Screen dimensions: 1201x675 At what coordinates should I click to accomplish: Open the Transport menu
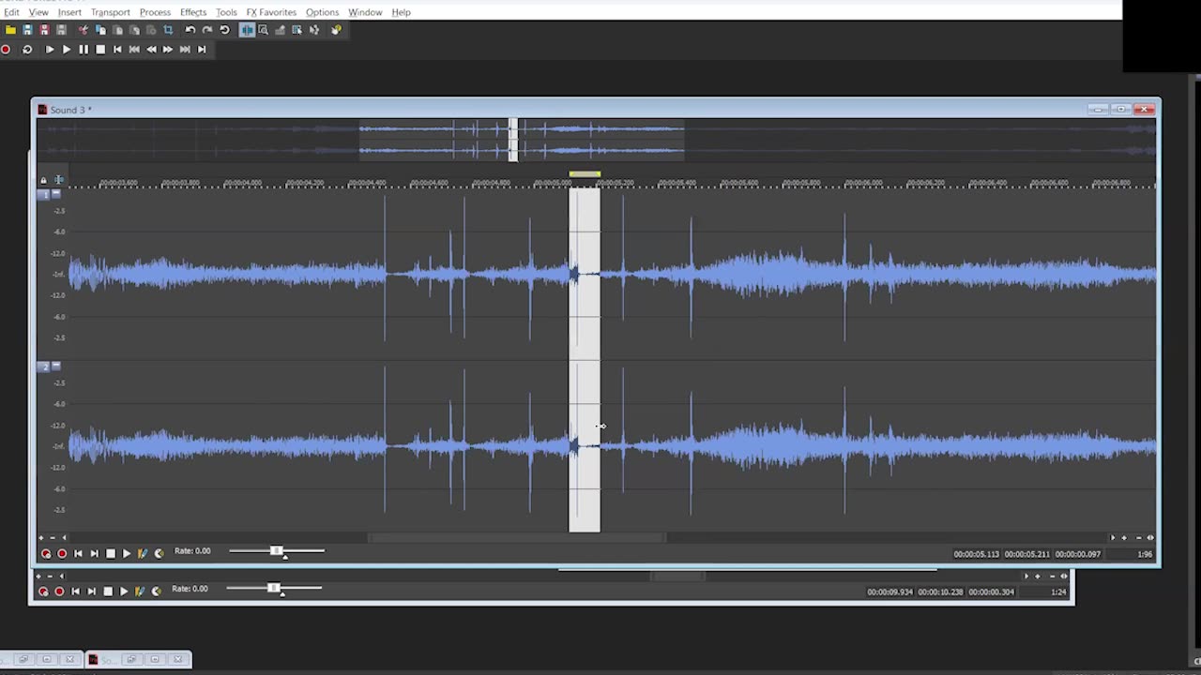point(111,12)
